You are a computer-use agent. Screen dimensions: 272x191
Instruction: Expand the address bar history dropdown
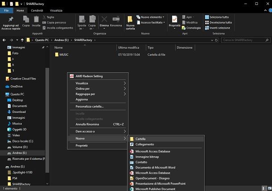click(x=212, y=40)
